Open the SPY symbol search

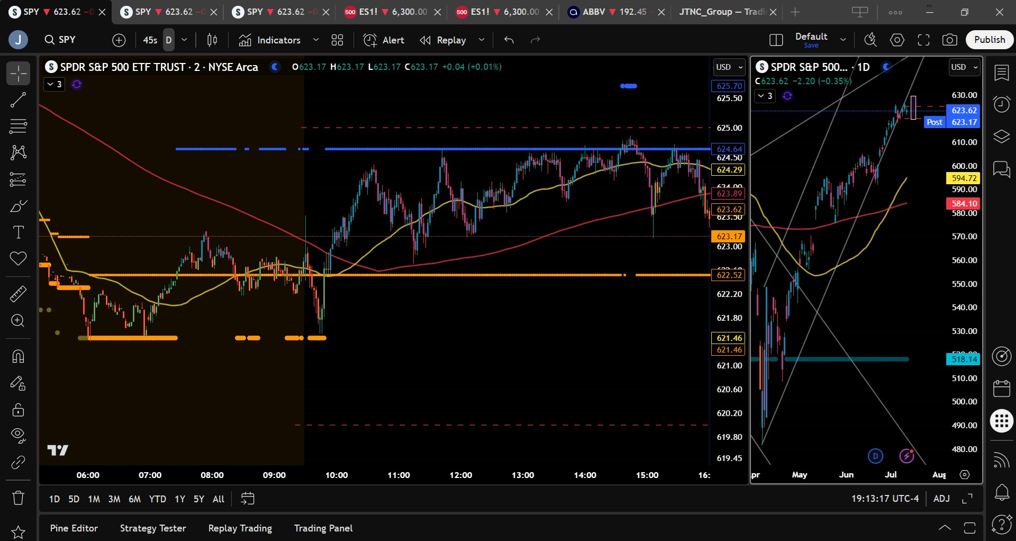[60, 40]
